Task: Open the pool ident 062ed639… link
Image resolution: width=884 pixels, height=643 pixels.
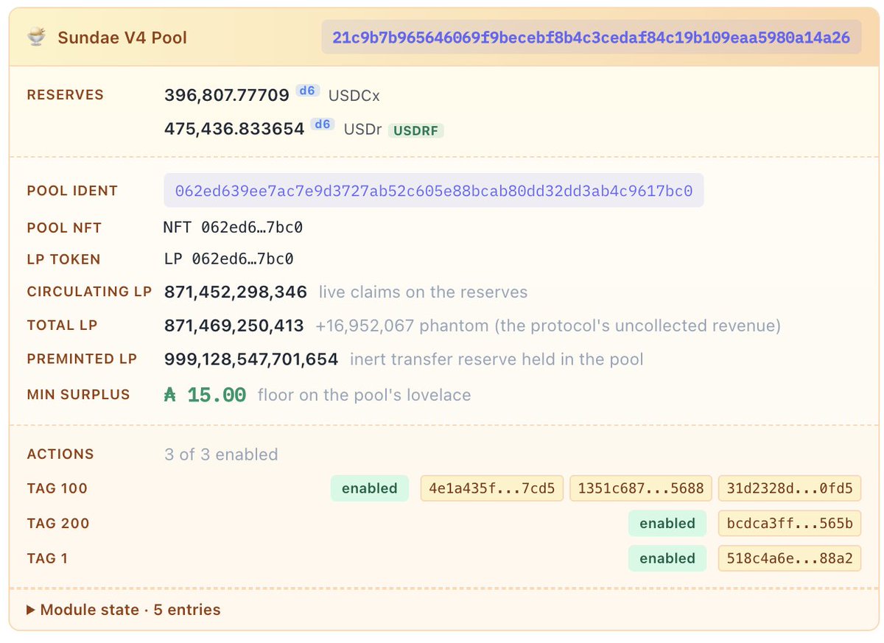Action: (x=434, y=190)
